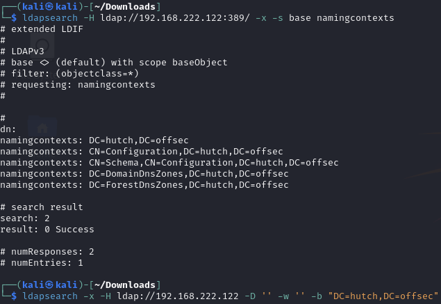441x304 pixels.
Task: Click the "# LDAPv3" line
Action: click(25, 51)
